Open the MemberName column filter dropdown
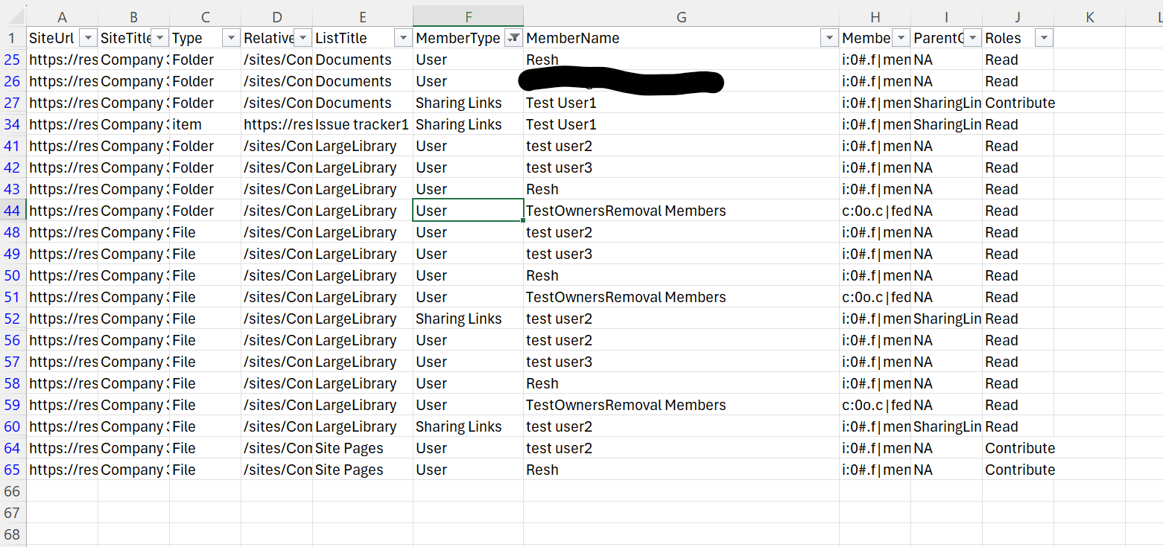Viewport: 1163px width, 547px height. pos(829,38)
